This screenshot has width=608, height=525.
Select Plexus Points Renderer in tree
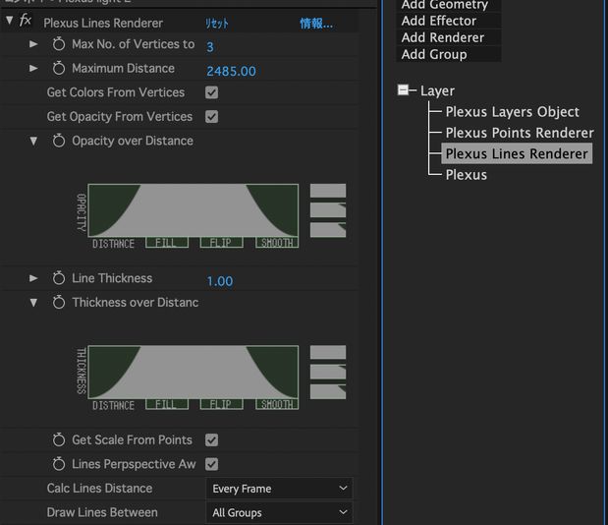click(520, 133)
